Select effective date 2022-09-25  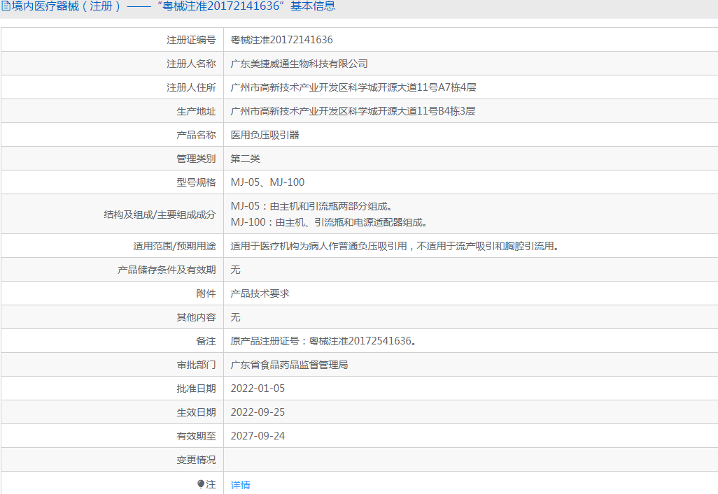click(x=258, y=412)
